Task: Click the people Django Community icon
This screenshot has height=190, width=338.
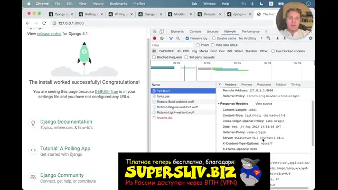Action: (x=33, y=177)
